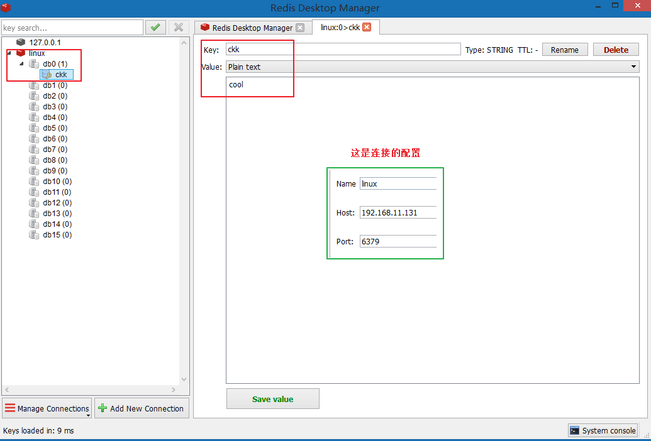Screen dimensions: 651x441
Task: Select the 127.0.0.1 connection label
Action: tap(45, 42)
